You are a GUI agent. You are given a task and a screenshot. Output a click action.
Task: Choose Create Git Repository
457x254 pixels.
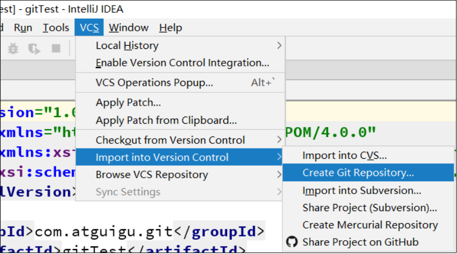[x=358, y=173]
